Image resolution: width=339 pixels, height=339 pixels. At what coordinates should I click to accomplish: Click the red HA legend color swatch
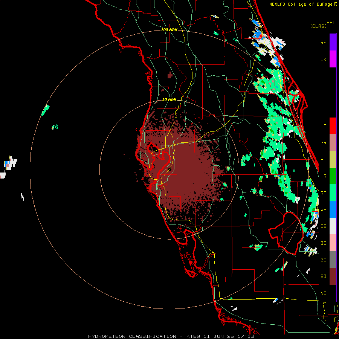point(333,126)
